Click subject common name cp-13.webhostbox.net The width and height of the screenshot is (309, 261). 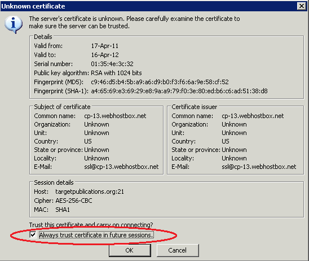(115, 116)
